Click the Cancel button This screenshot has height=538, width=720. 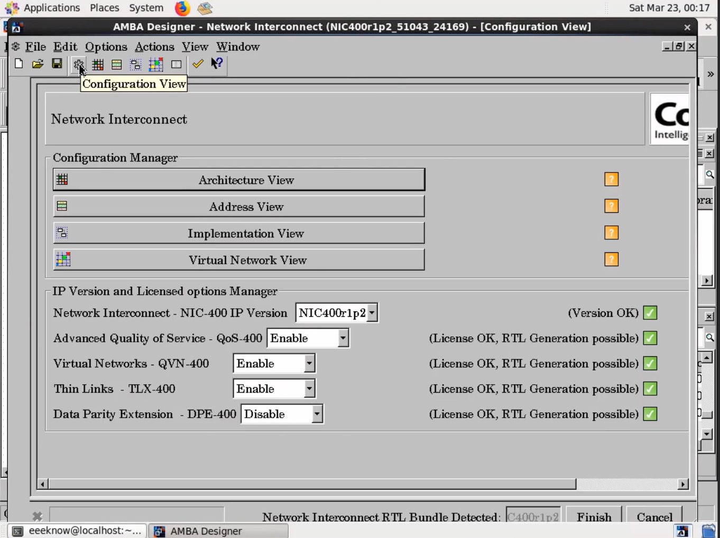(x=654, y=516)
